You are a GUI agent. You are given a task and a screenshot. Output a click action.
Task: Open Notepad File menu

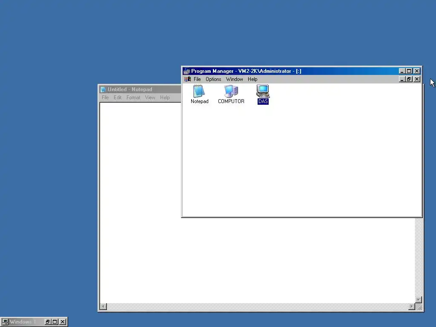(x=105, y=98)
